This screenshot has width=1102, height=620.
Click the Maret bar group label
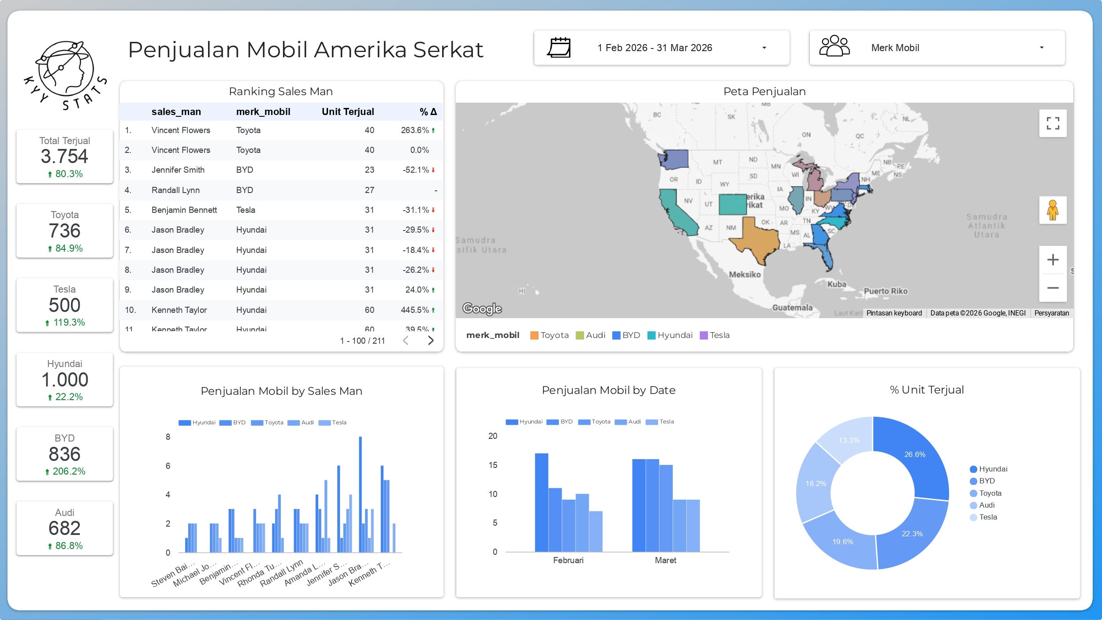pos(665,561)
